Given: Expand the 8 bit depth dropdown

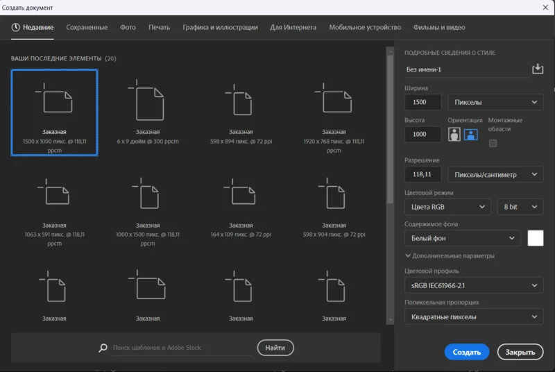Looking at the screenshot, I should (520, 207).
